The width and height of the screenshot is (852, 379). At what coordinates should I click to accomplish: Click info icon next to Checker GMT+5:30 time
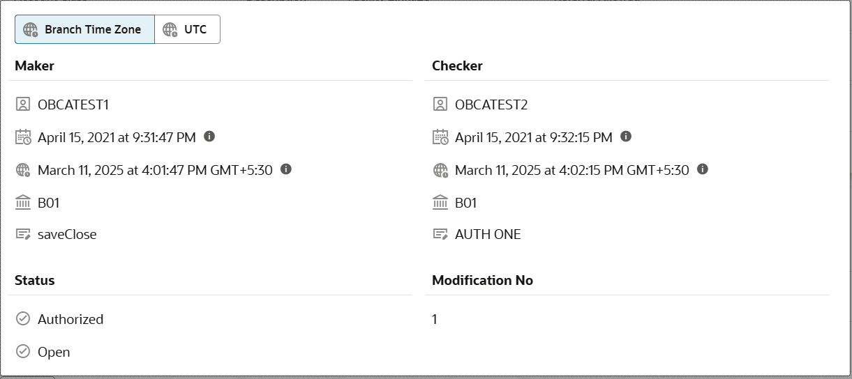click(x=703, y=169)
